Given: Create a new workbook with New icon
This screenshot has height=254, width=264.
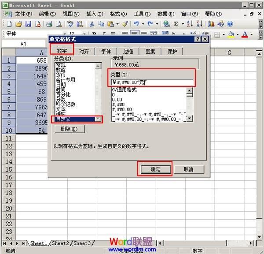Looking at the screenshot, I should click(9, 24).
